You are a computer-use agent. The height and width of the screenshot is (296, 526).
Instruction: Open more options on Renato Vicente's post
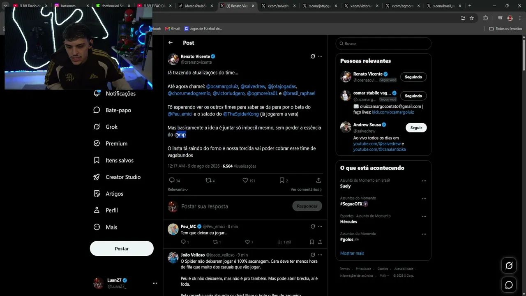coord(320,56)
